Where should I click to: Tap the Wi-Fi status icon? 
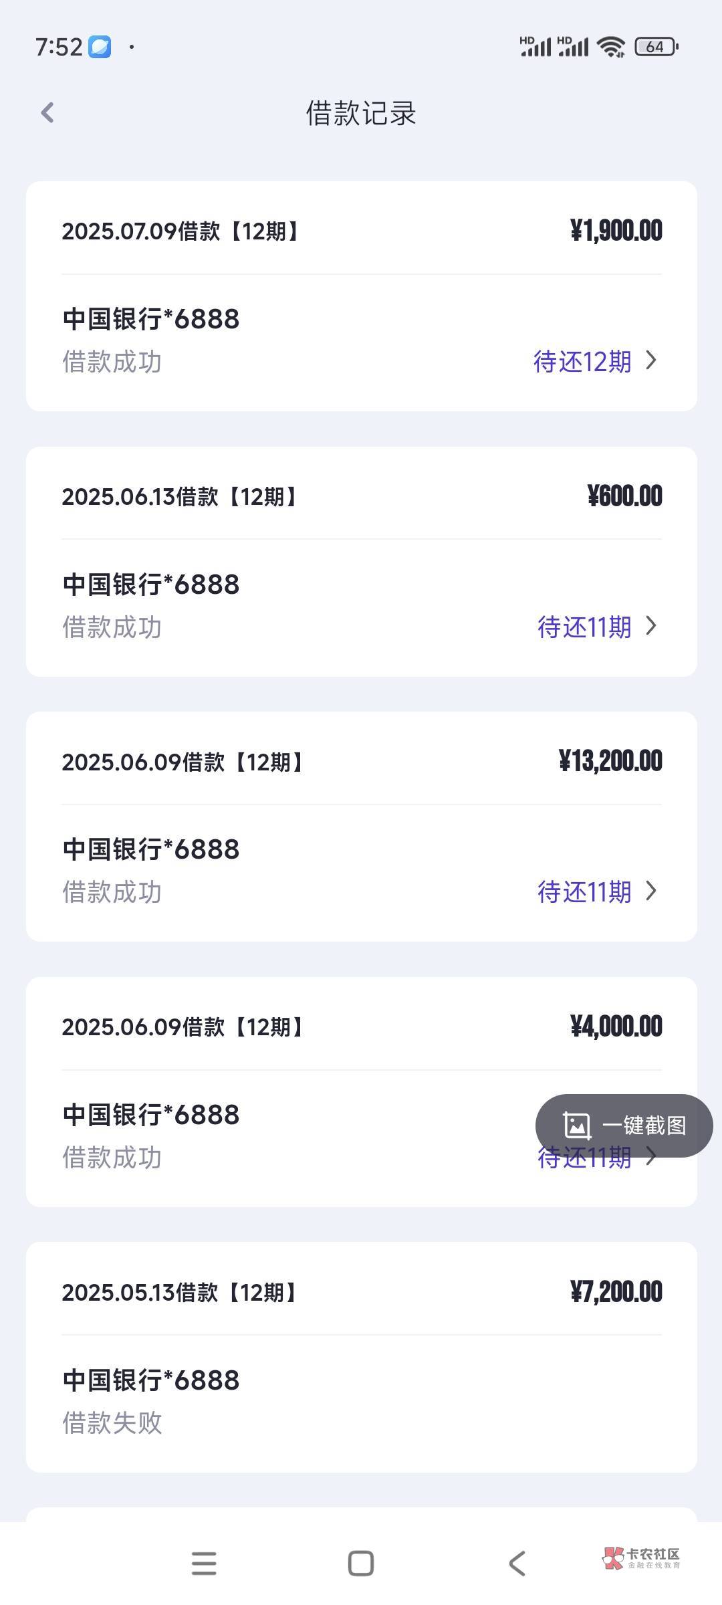[x=611, y=47]
